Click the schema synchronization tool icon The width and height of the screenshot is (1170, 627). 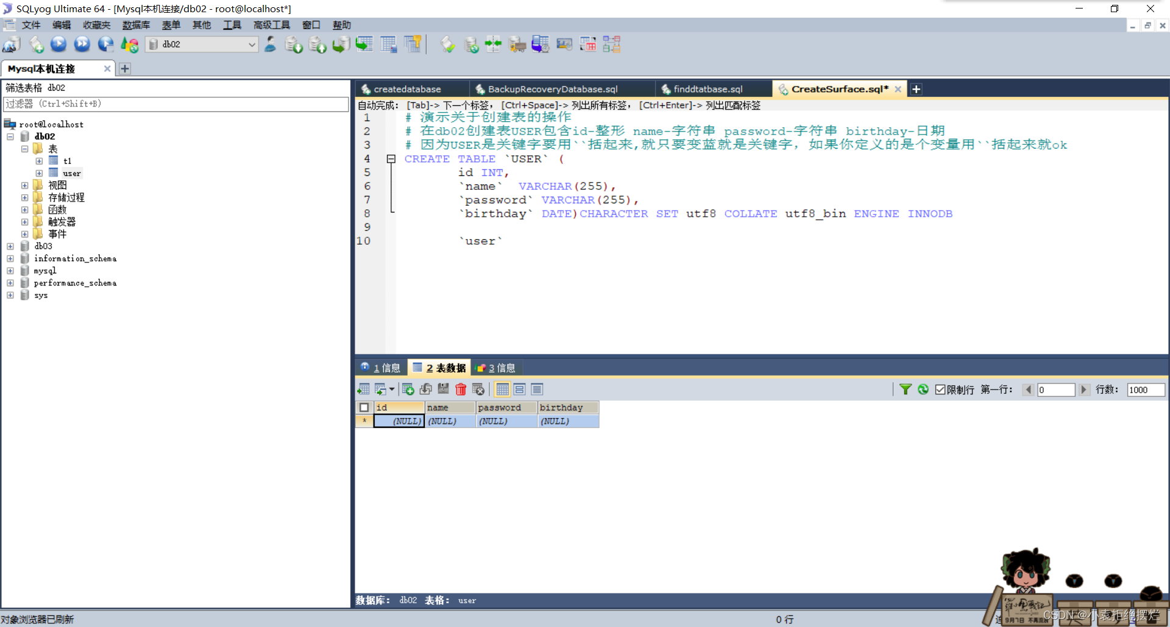pyautogui.click(x=493, y=44)
